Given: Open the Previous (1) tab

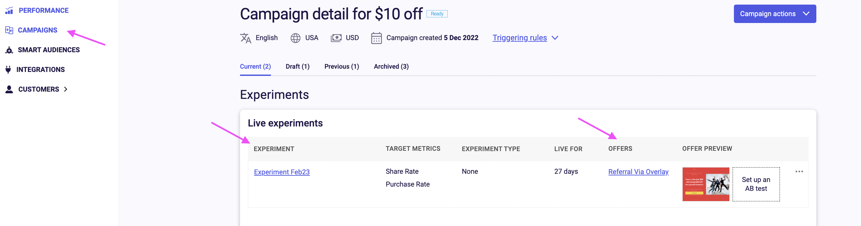Looking at the screenshot, I should pyautogui.click(x=341, y=67).
